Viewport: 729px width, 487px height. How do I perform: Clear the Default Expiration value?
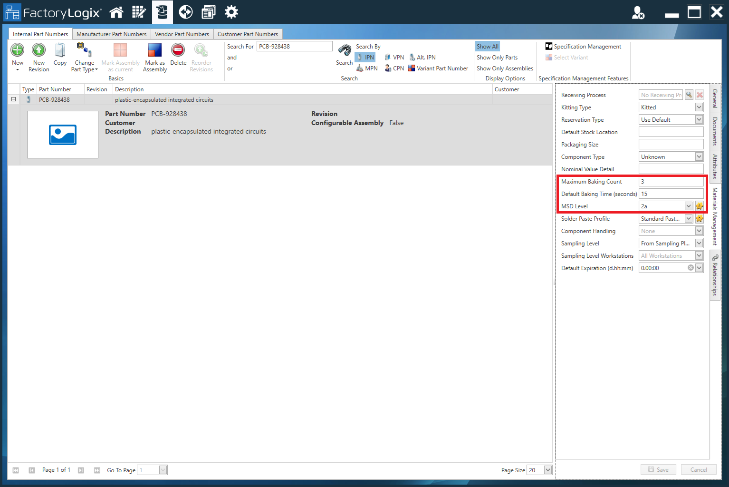coord(691,268)
